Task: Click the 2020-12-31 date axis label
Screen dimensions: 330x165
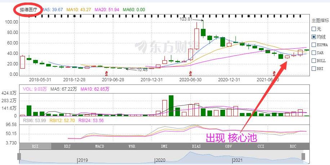Action: 229,80
